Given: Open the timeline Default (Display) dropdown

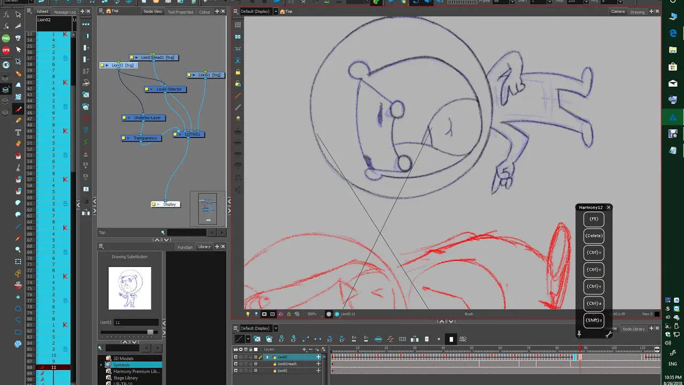Looking at the screenshot, I should (276, 328).
